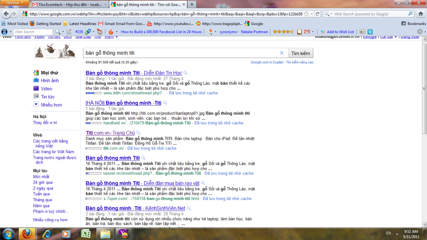Viewport: 427px width, 240px height.
Task: Click the green-blue chain links icon
Action: point(88,32)
